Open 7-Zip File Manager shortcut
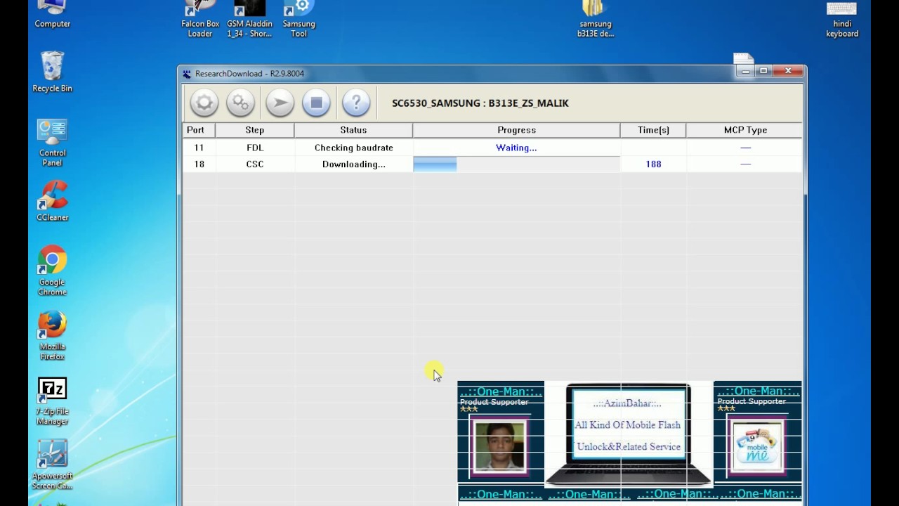 click(x=53, y=401)
